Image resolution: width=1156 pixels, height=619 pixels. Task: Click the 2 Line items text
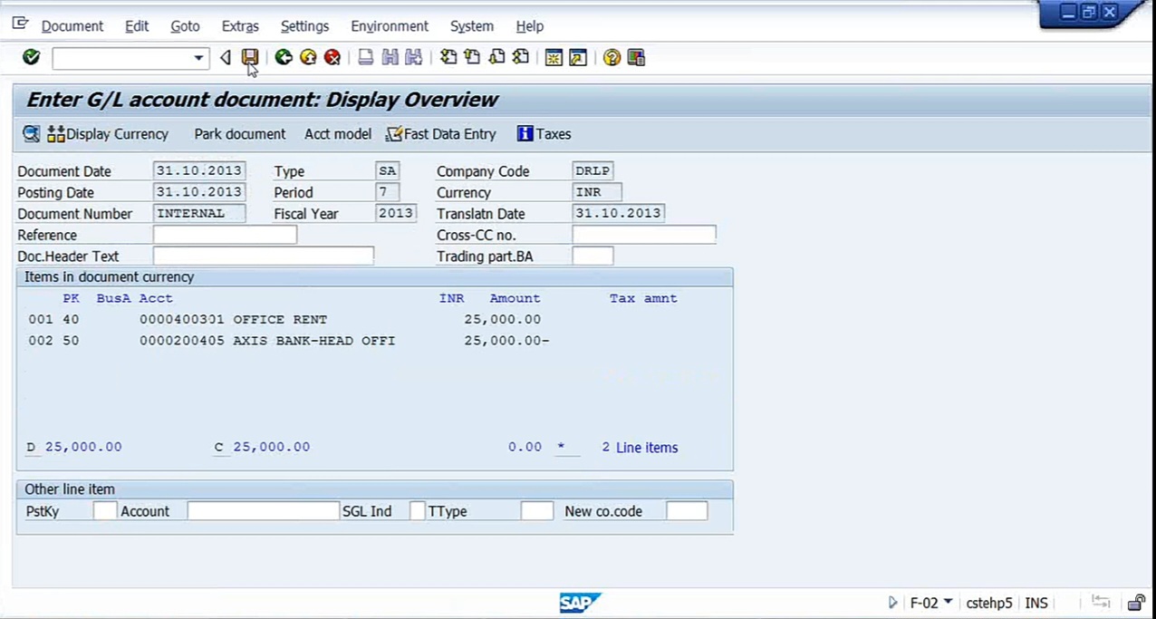click(x=640, y=448)
